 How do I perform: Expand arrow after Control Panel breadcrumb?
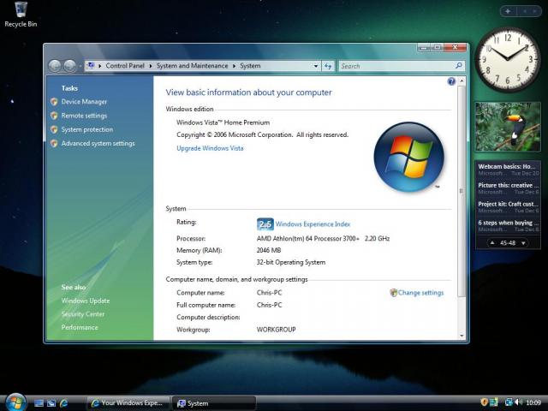pos(151,66)
